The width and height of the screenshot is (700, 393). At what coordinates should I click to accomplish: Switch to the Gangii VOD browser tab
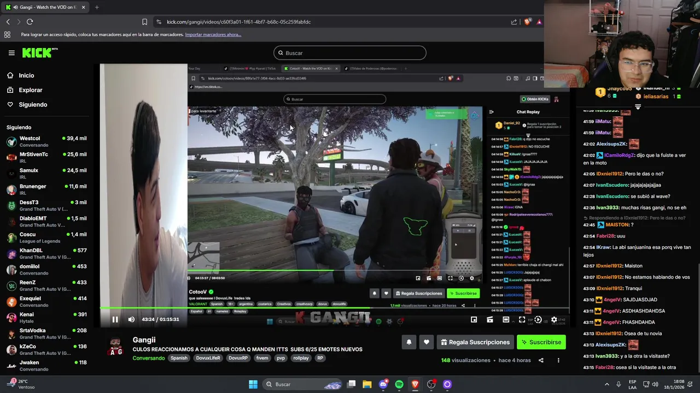click(45, 7)
